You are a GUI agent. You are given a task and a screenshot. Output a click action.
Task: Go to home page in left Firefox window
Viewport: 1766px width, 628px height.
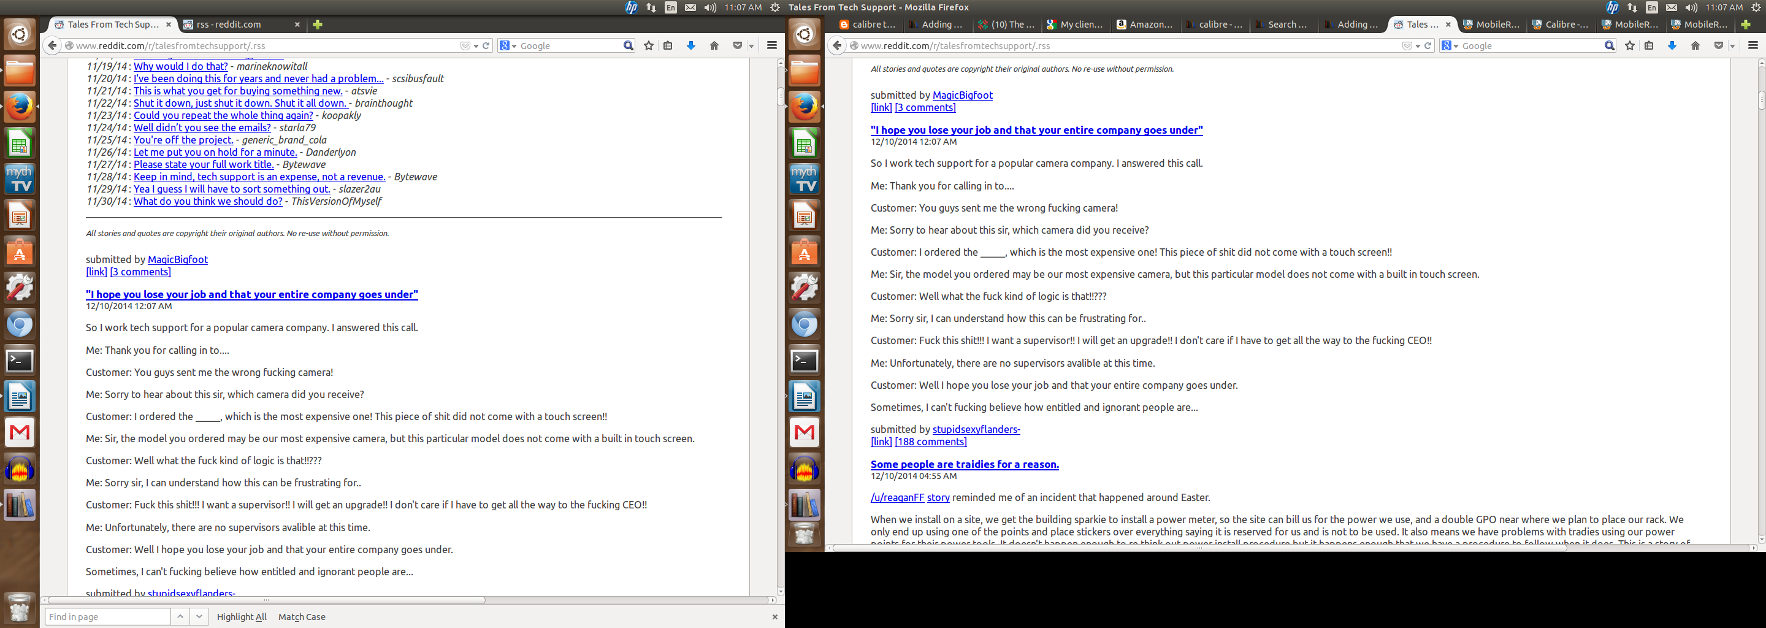(x=714, y=45)
